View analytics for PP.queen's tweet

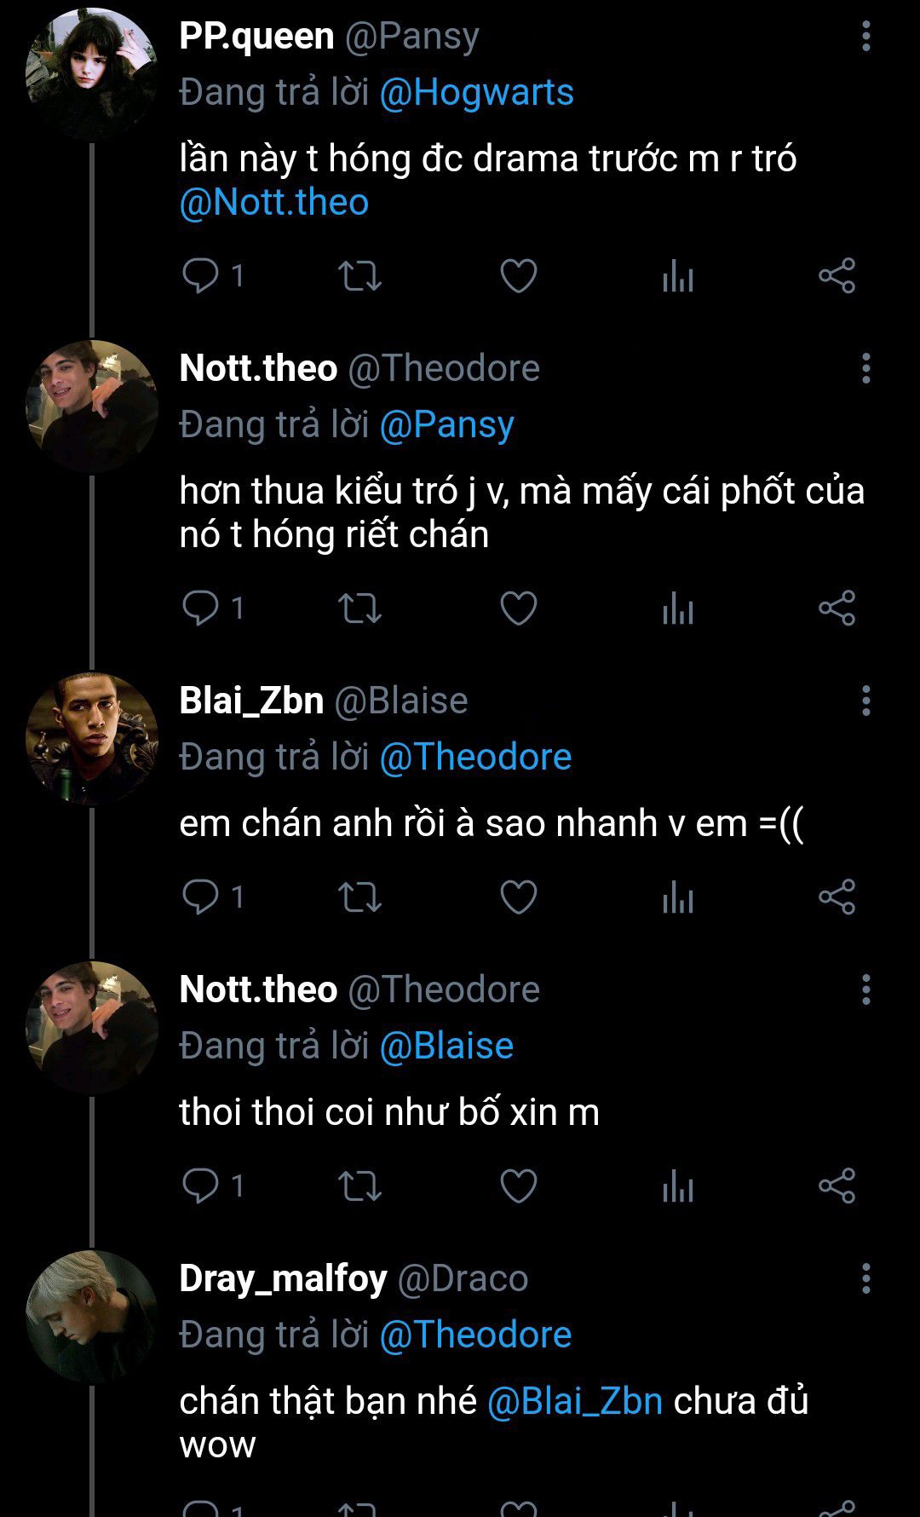pos(678,276)
